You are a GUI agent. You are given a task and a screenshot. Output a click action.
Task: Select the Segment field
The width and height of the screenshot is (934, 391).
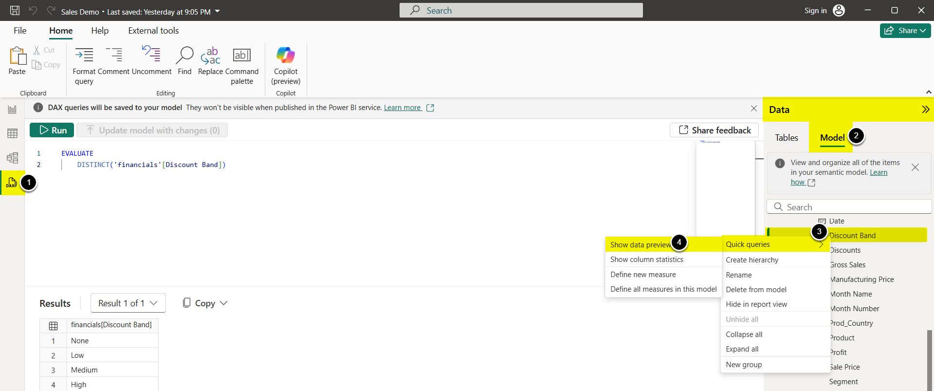pyautogui.click(x=843, y=382)
